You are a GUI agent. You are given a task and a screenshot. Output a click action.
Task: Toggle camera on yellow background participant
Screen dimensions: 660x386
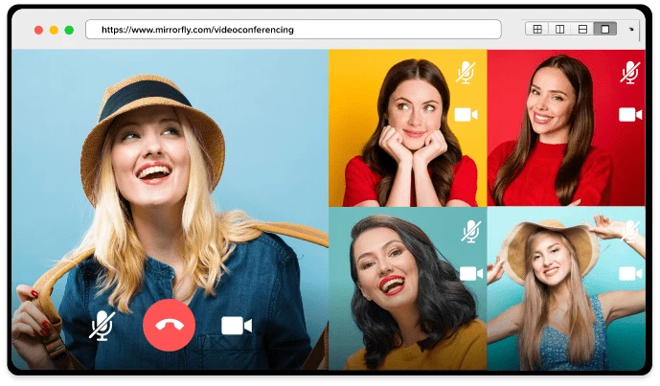point(466,115)
